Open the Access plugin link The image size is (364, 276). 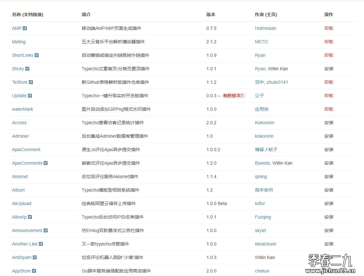[19, 123]
